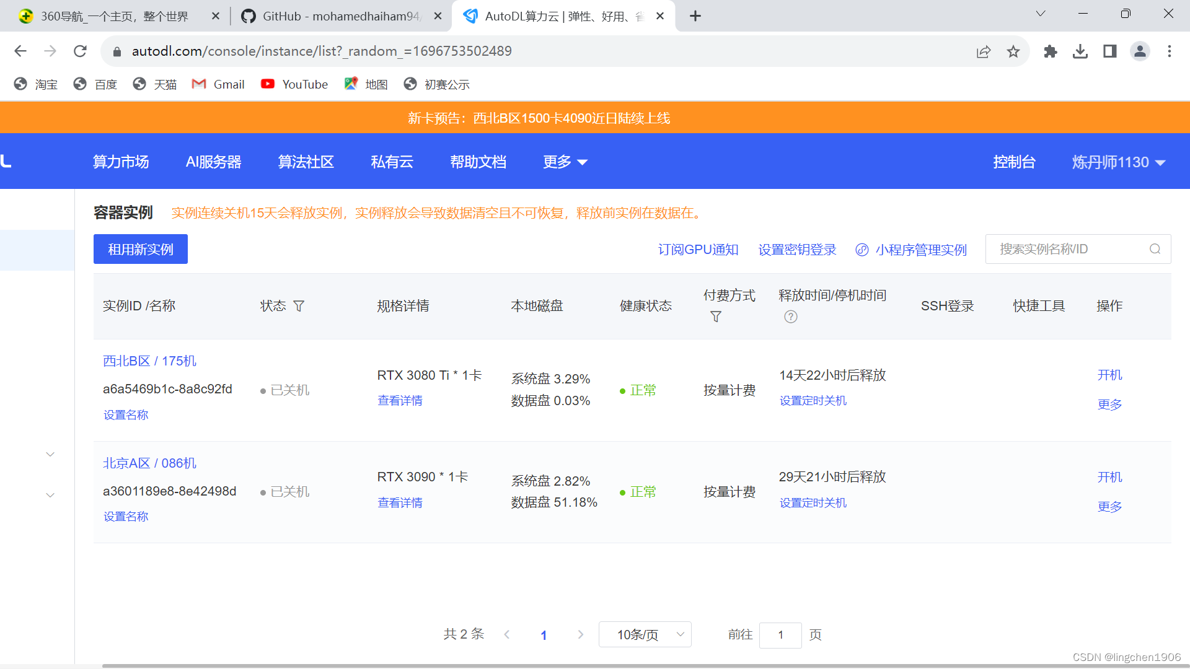This screenshot has height=669, width=1190.
Task: Open the 10条/页 page size dropdown
Action: 645,634
